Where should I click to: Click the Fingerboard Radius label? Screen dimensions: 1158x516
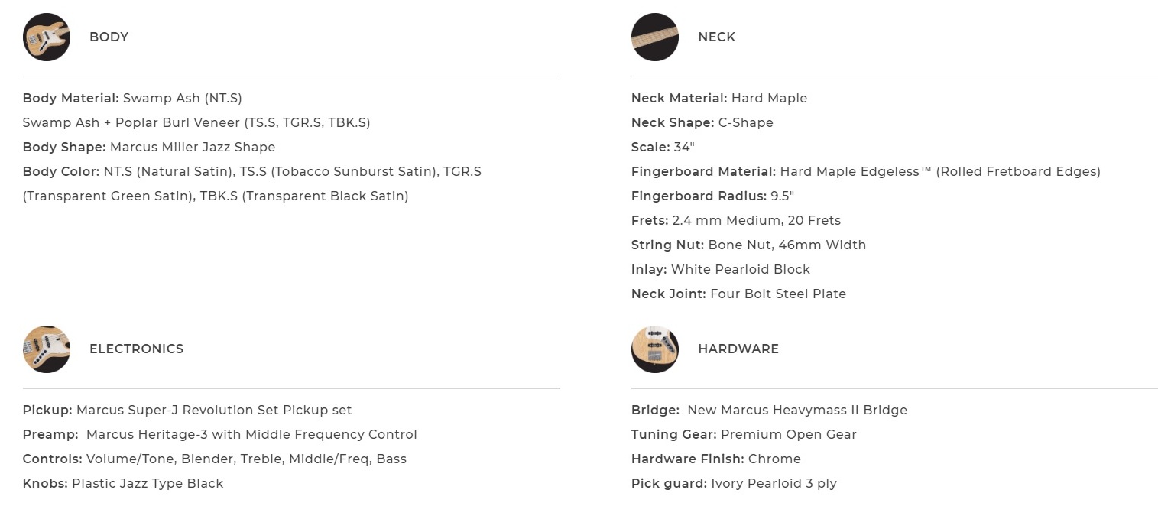[x=699, y=196]
